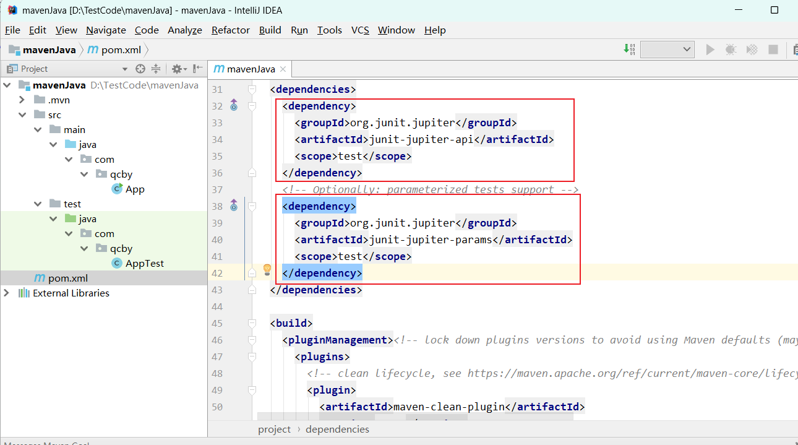Fold the build block at line 45
This screenshot has height=445, width=798.
coord(252,323)
